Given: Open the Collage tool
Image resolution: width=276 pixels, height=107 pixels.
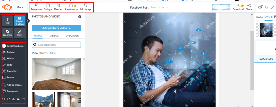Looking at the screenshot, I should coord(48,7).
